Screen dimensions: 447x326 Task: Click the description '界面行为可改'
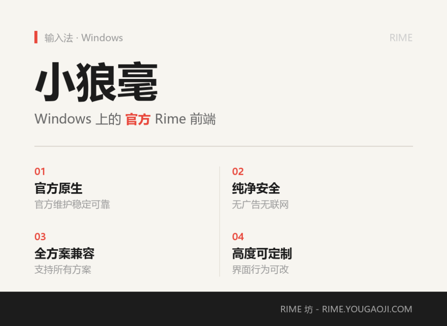pos(260,269)
